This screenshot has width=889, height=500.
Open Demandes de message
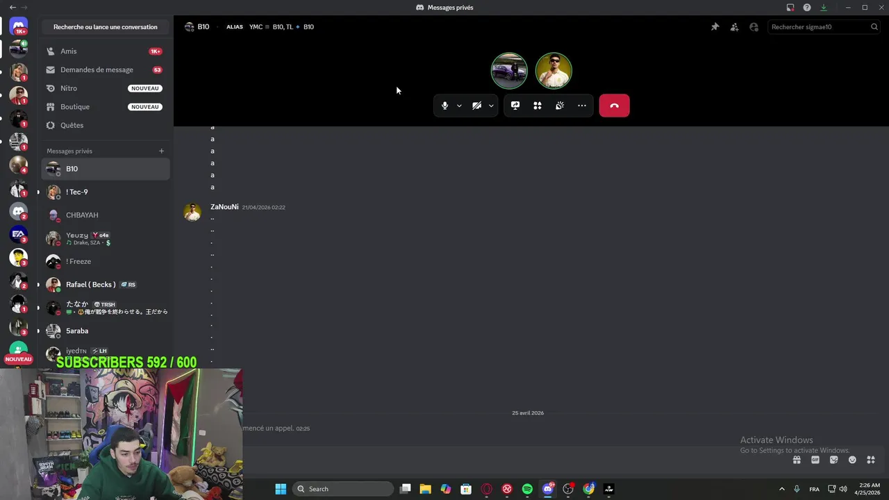tap(106, 69)
